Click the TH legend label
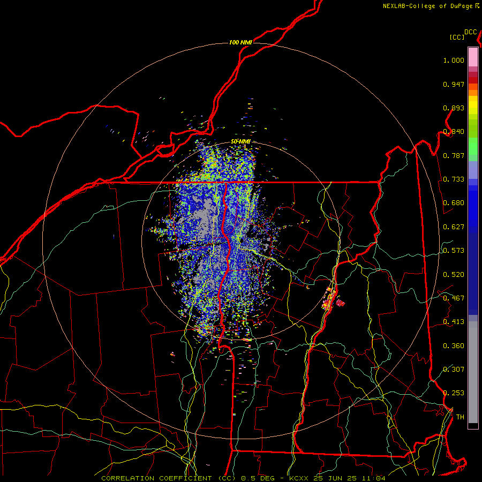This screenshot has height=482, width=482. point(460,417)
